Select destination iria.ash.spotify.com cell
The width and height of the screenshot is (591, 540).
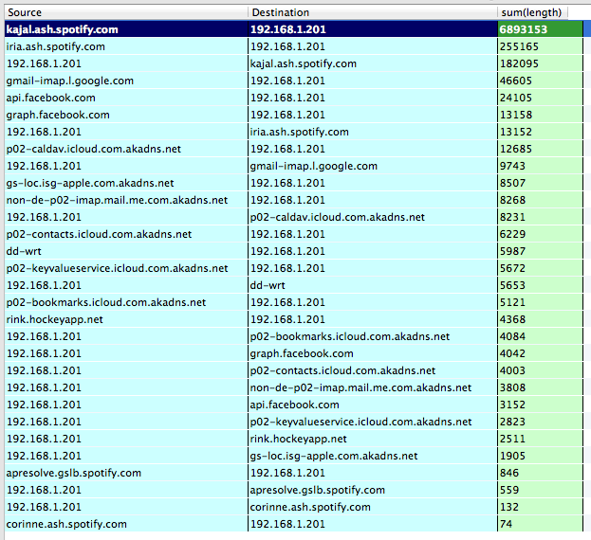coord(373,132)
